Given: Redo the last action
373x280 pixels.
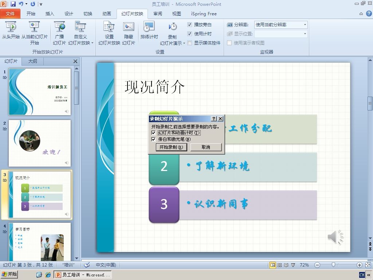Looking at the screenshot, I should click(33, 4).
